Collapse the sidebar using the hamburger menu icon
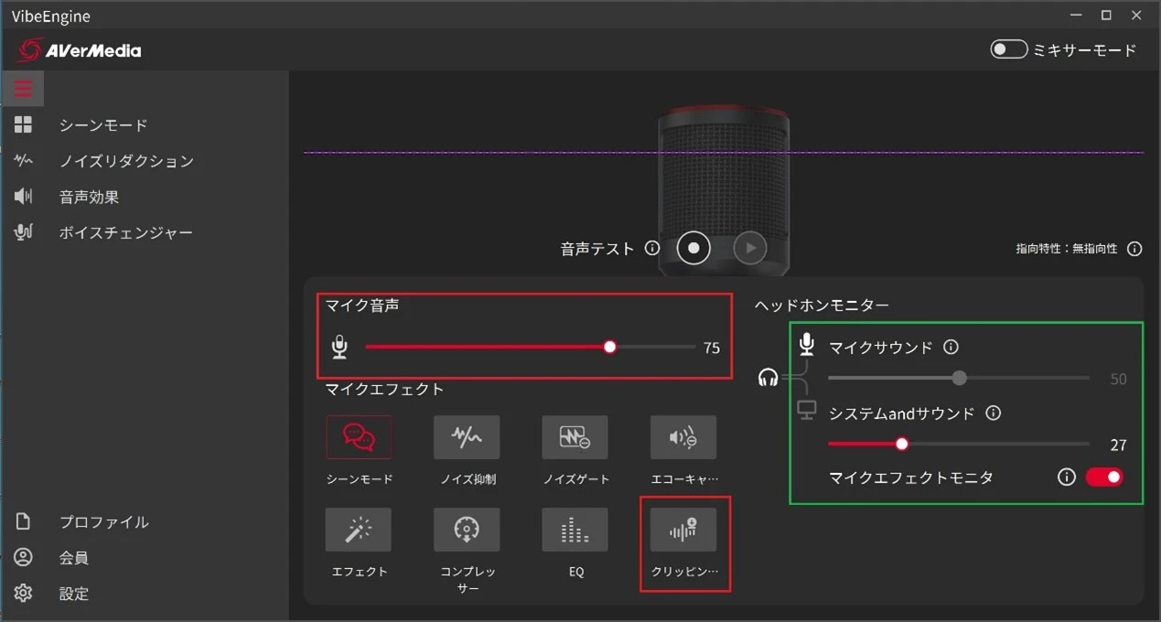This screenshot has width=1161, height=622. coord(23,89)
